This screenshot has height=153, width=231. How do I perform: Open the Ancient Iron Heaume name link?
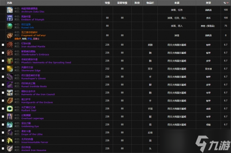[x=34, y=150]
